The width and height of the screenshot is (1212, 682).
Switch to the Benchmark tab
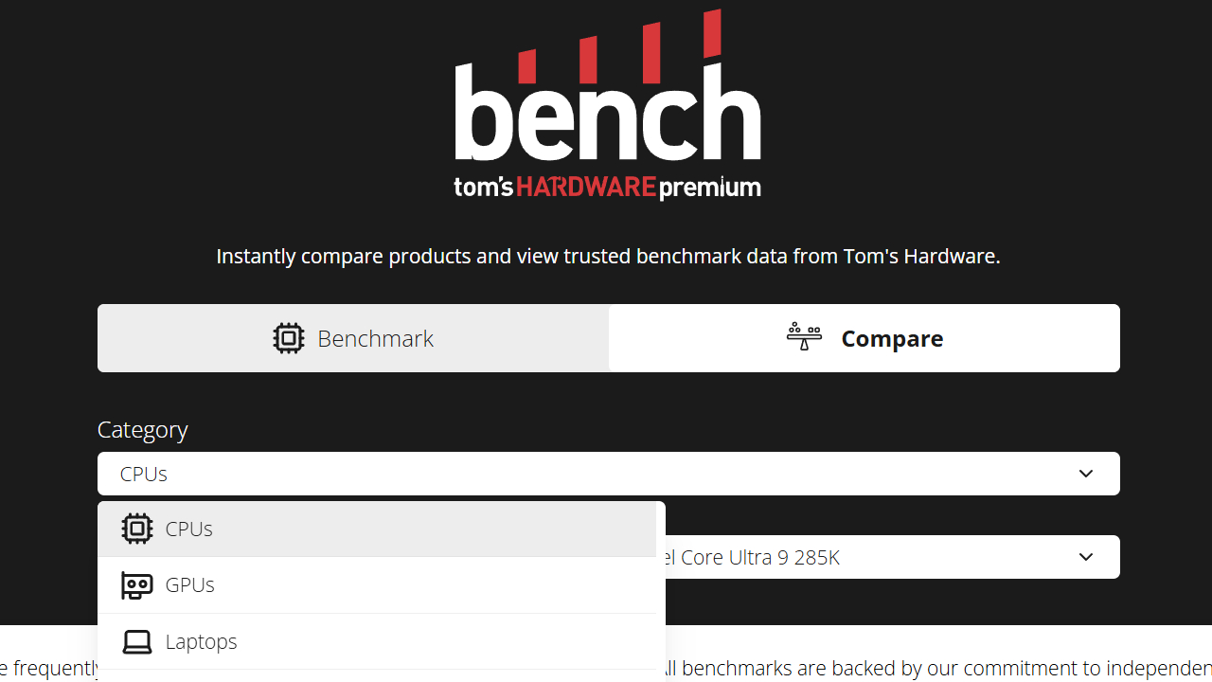(x=353, y=338)
